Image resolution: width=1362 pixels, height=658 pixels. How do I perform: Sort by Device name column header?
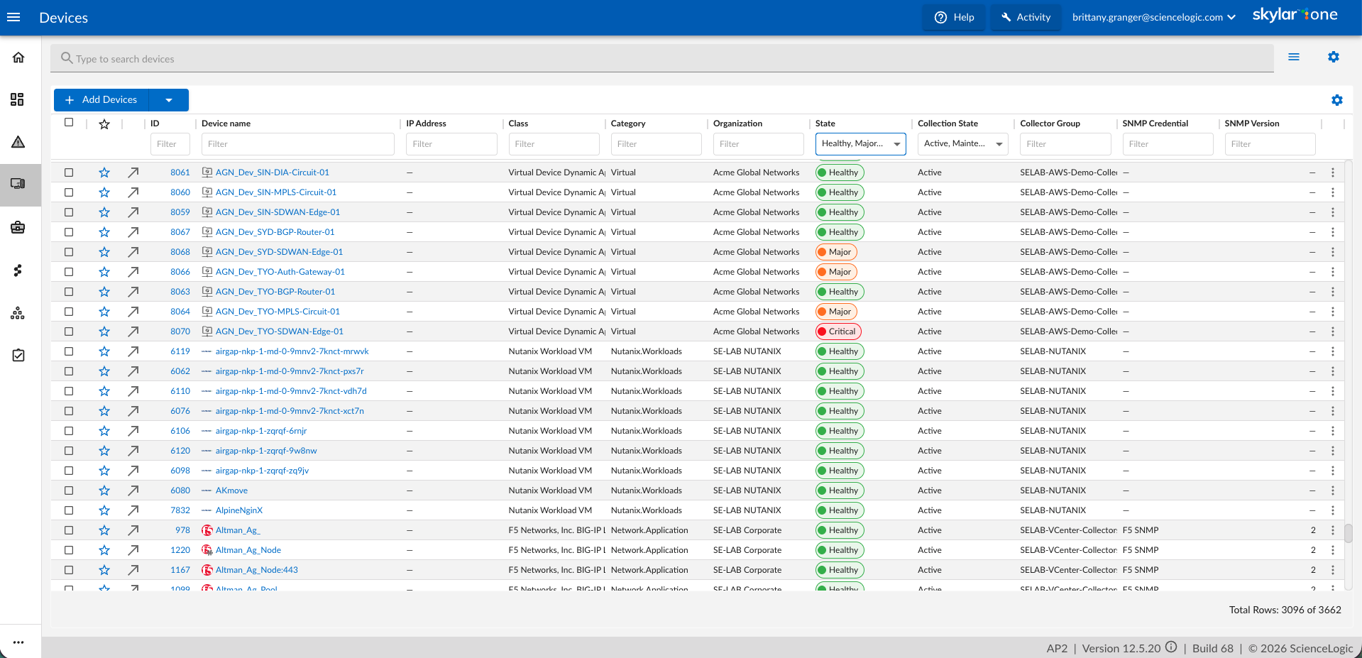click(x=226, y=124)
